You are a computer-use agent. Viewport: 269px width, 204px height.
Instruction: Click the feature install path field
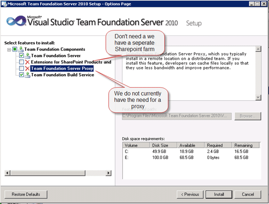(x=177, y=116)
